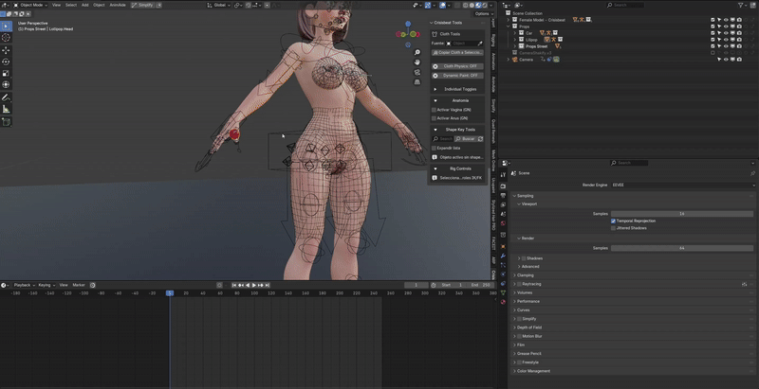This screenshot has height=389, width=759.
Task: Select the Measure tool
Action: [x=6, y=109]
